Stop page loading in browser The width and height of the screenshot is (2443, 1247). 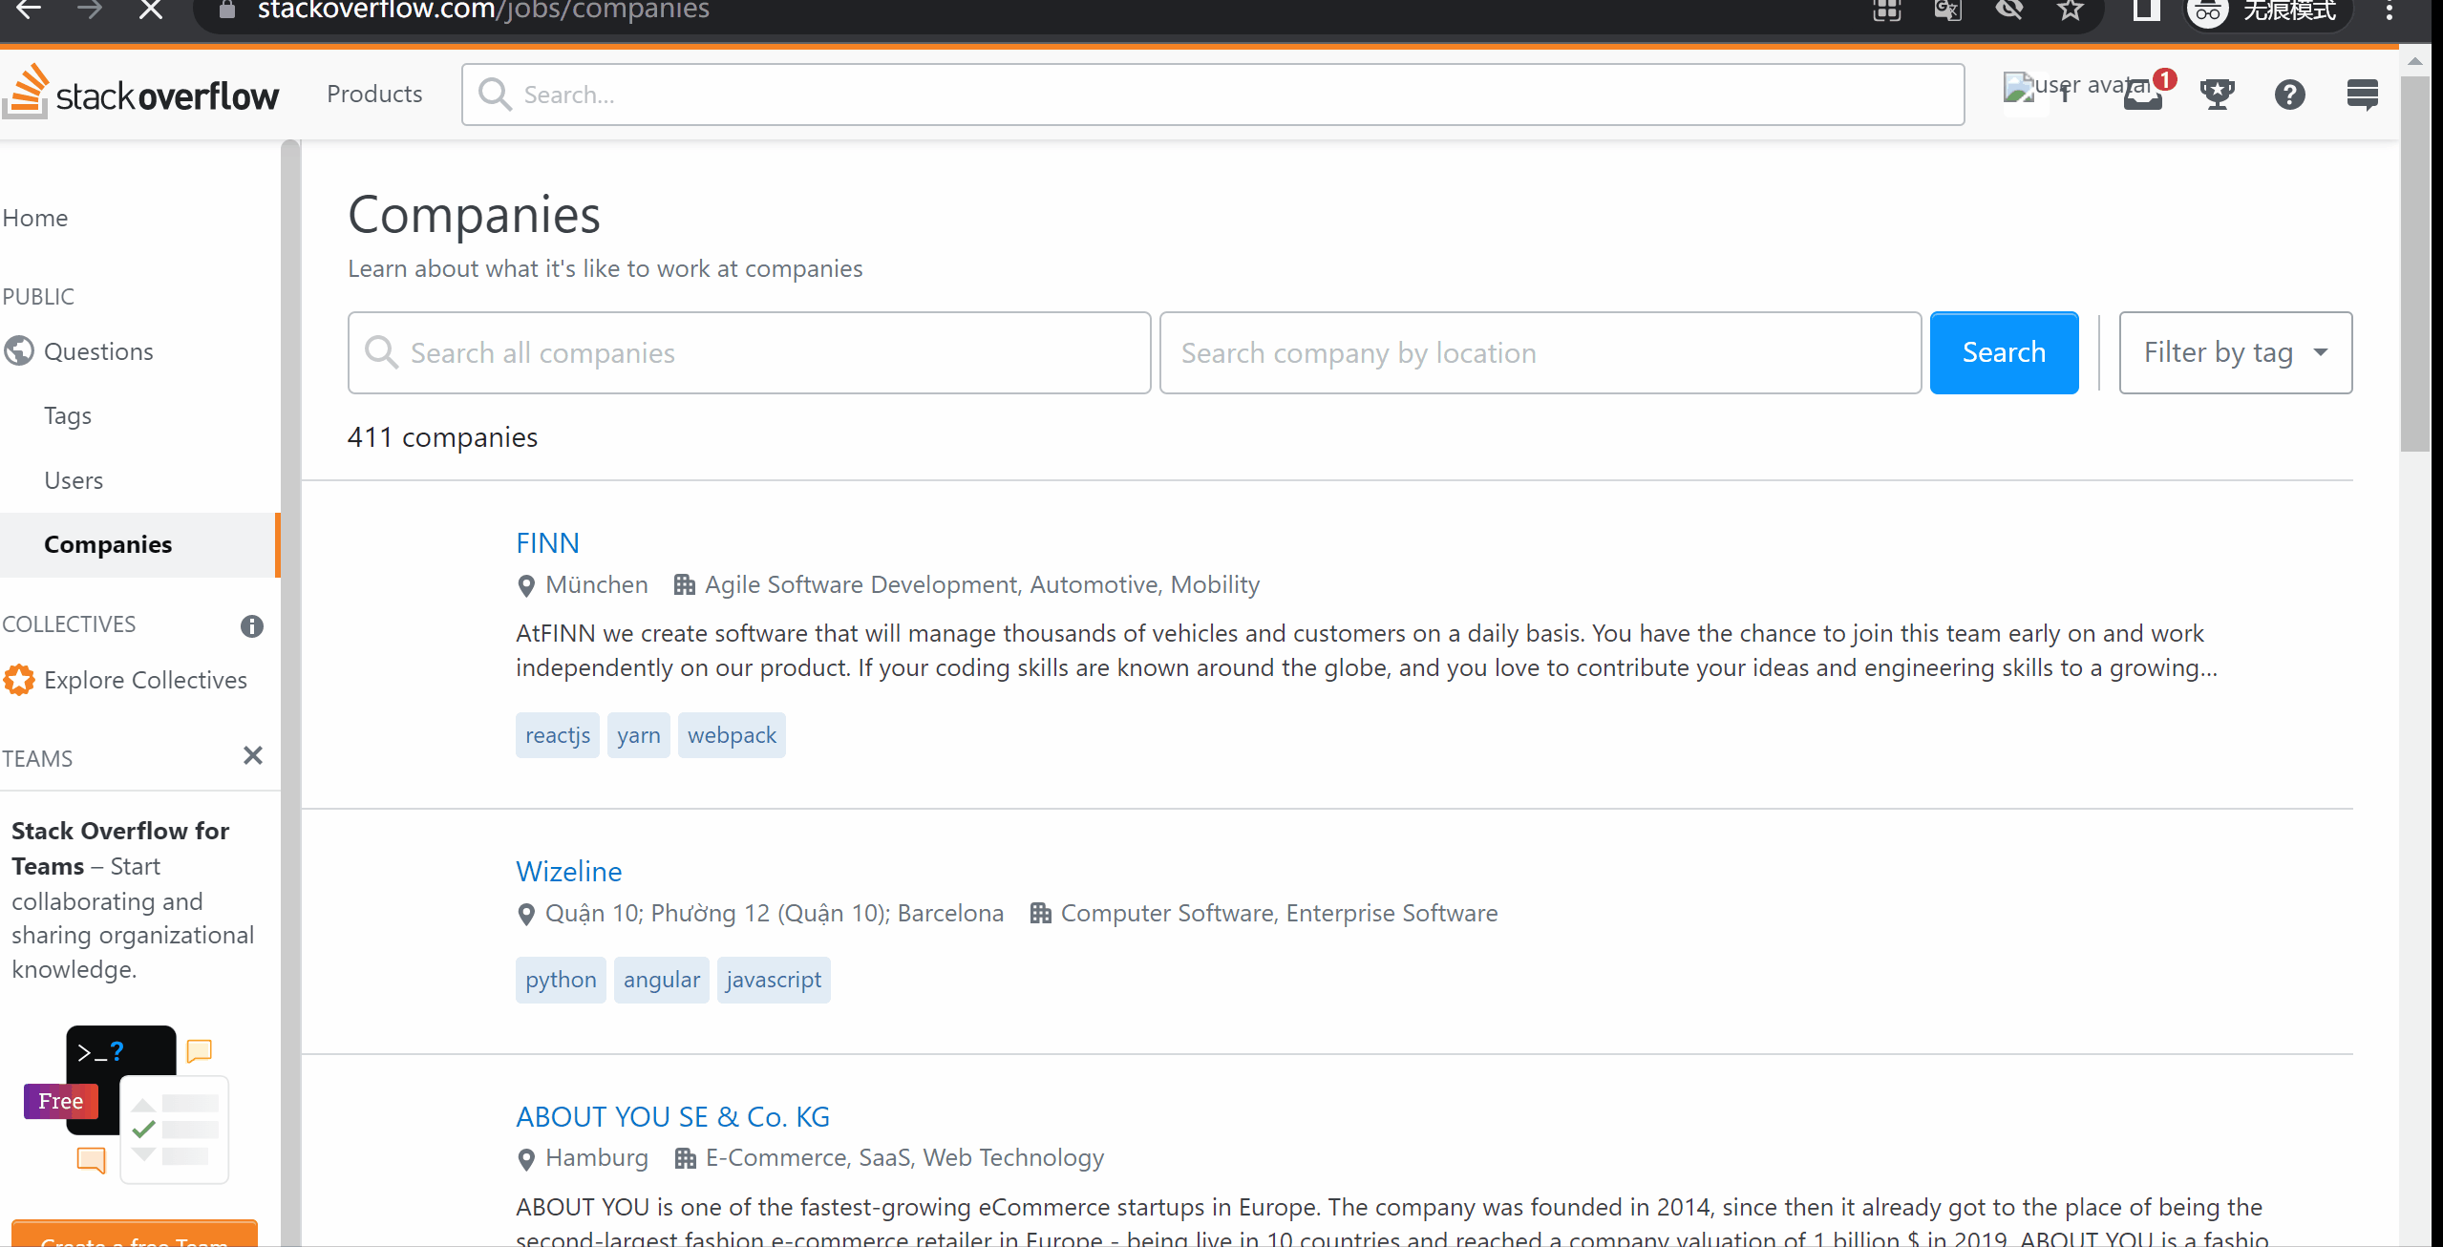(x=151, y=11)
